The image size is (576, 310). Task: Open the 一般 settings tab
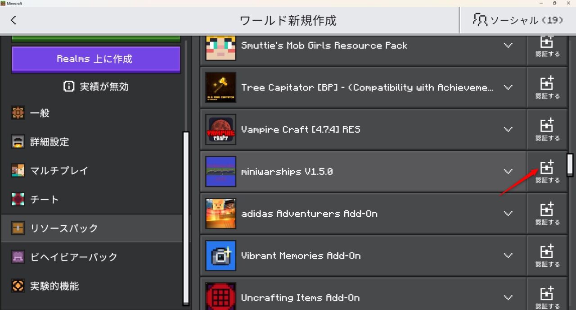pyautogui.click(x=92, y=113)
